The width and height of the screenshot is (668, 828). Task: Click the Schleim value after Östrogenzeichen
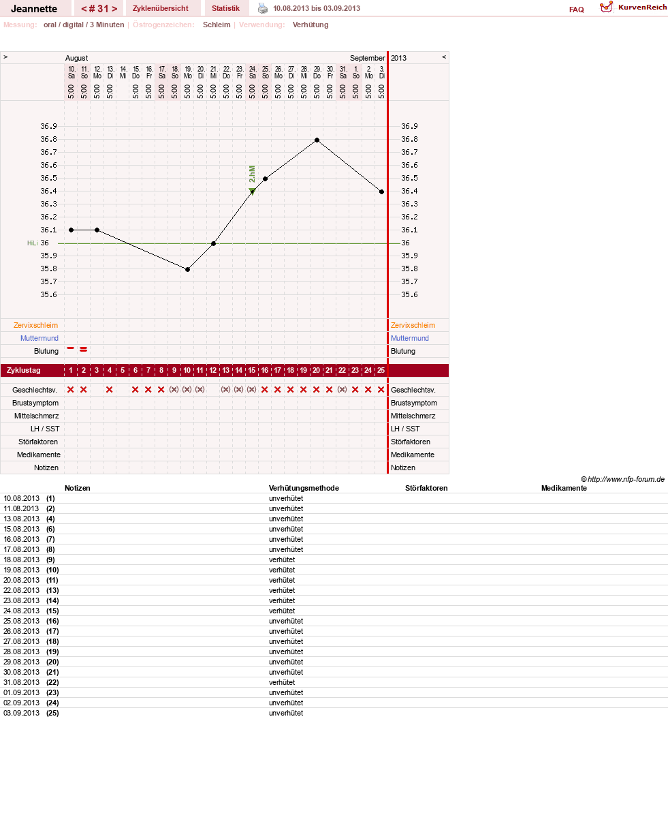[x=217, y=25]
